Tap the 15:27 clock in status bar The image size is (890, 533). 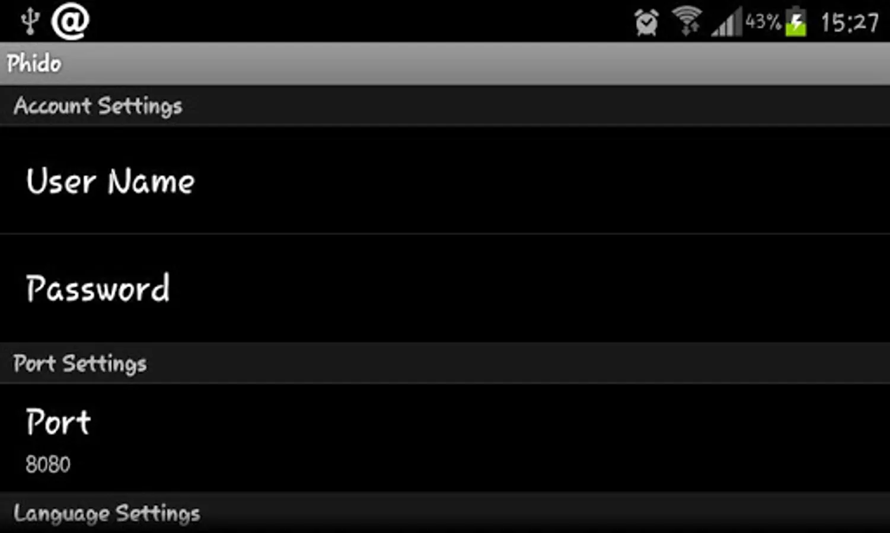(x=850, y=23)
